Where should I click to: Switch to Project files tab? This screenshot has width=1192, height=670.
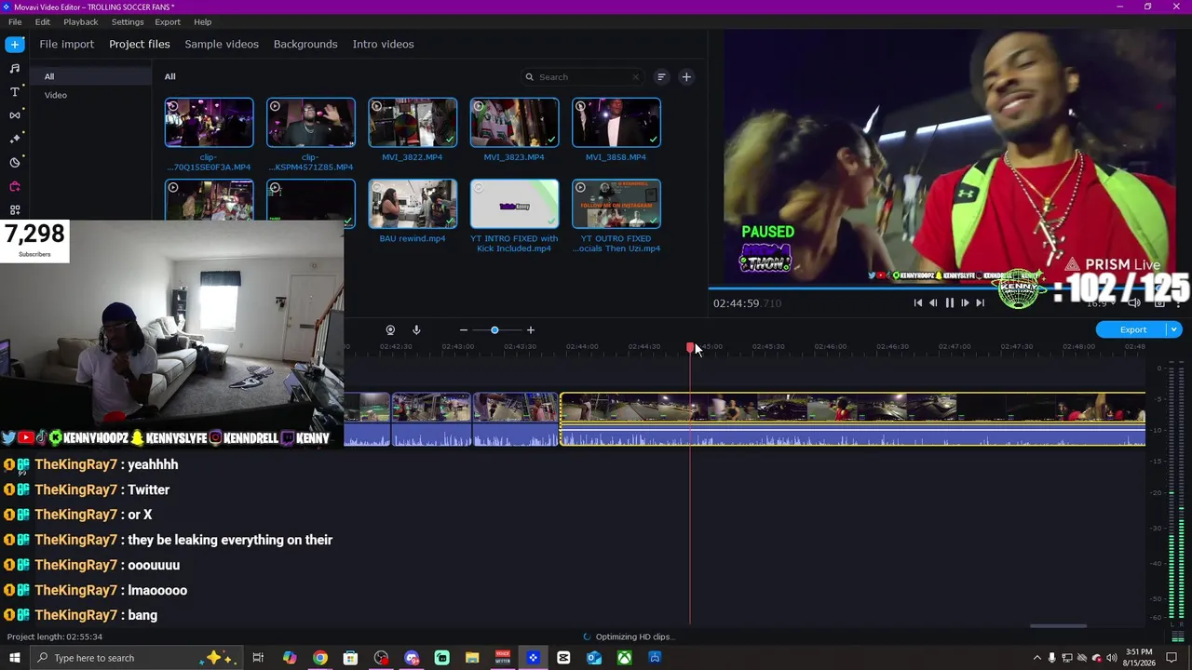pos(140,44)
